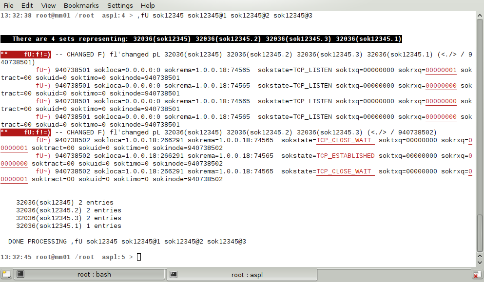Select the root : aspl tab
The height and width of the screenshot is (282, 484).
coord(247,275)
